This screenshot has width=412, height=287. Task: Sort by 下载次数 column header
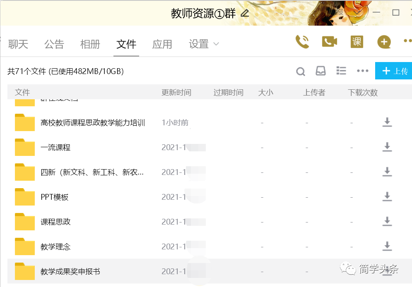[363, 92]
